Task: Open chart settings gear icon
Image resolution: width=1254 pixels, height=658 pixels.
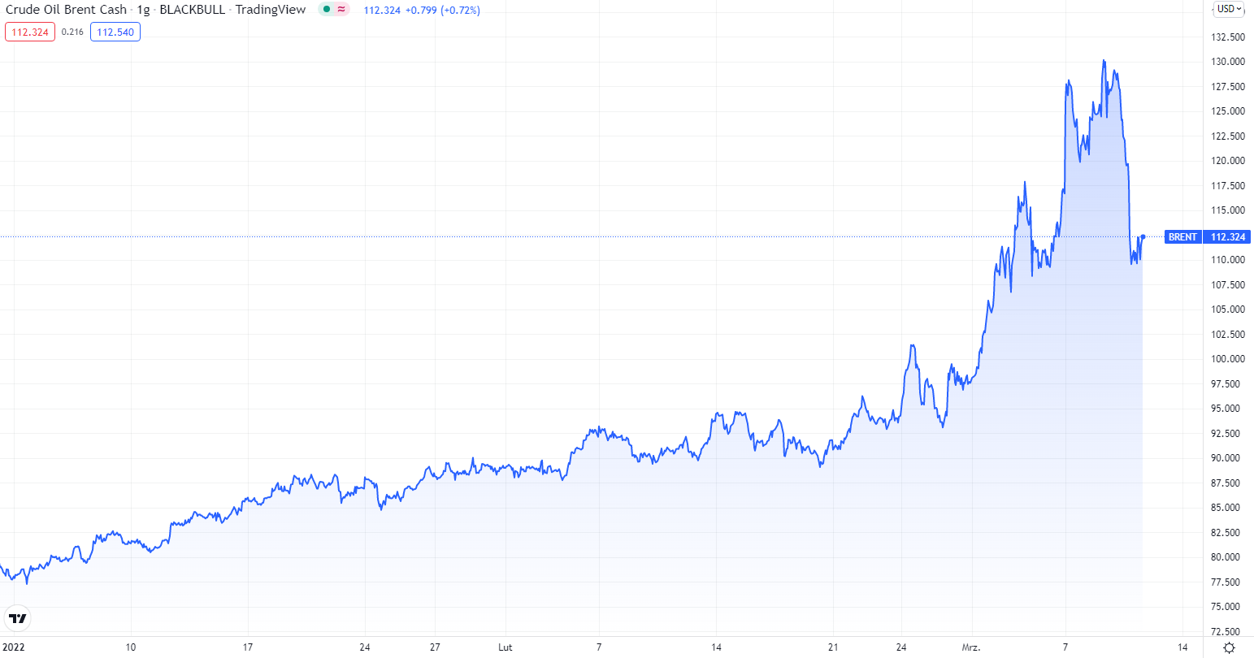Action: [x=1229, y=647]
